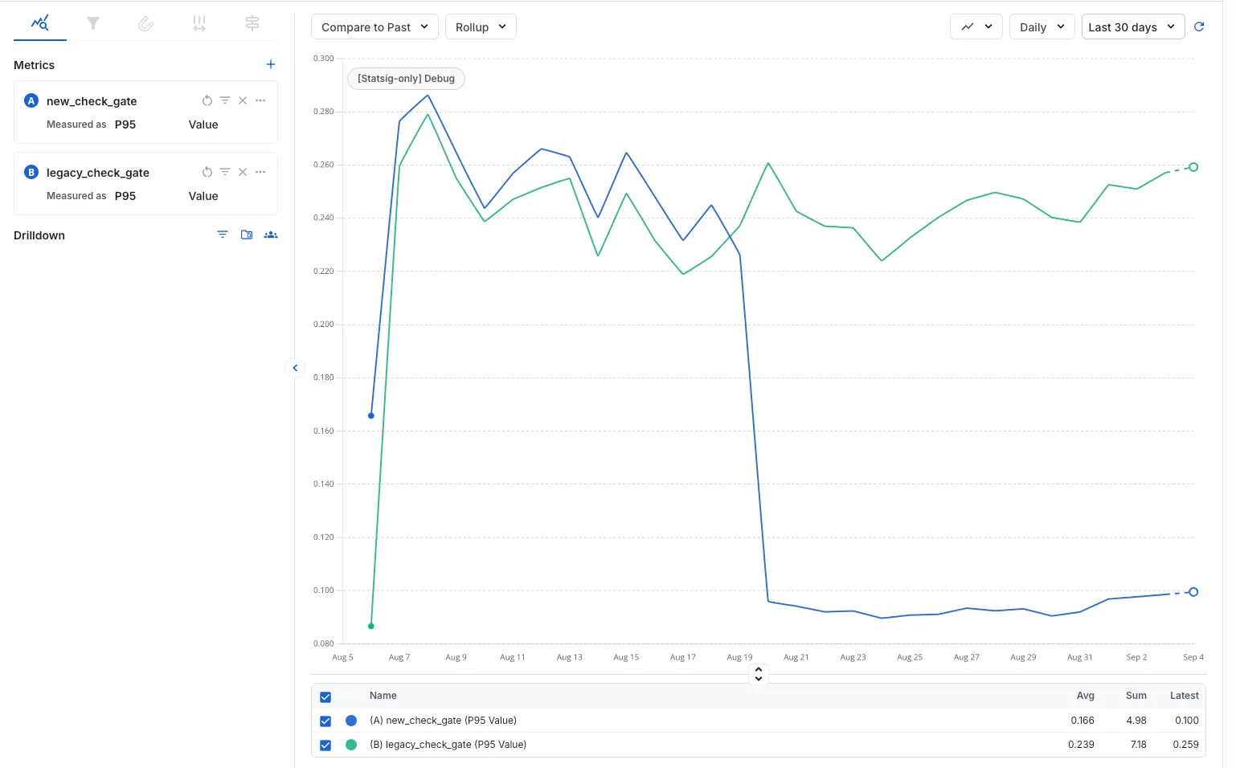This screenshot has height=768, width=1236.
Task: Click the green legacy_check_gate color swatch
Action: pos(351,745)
